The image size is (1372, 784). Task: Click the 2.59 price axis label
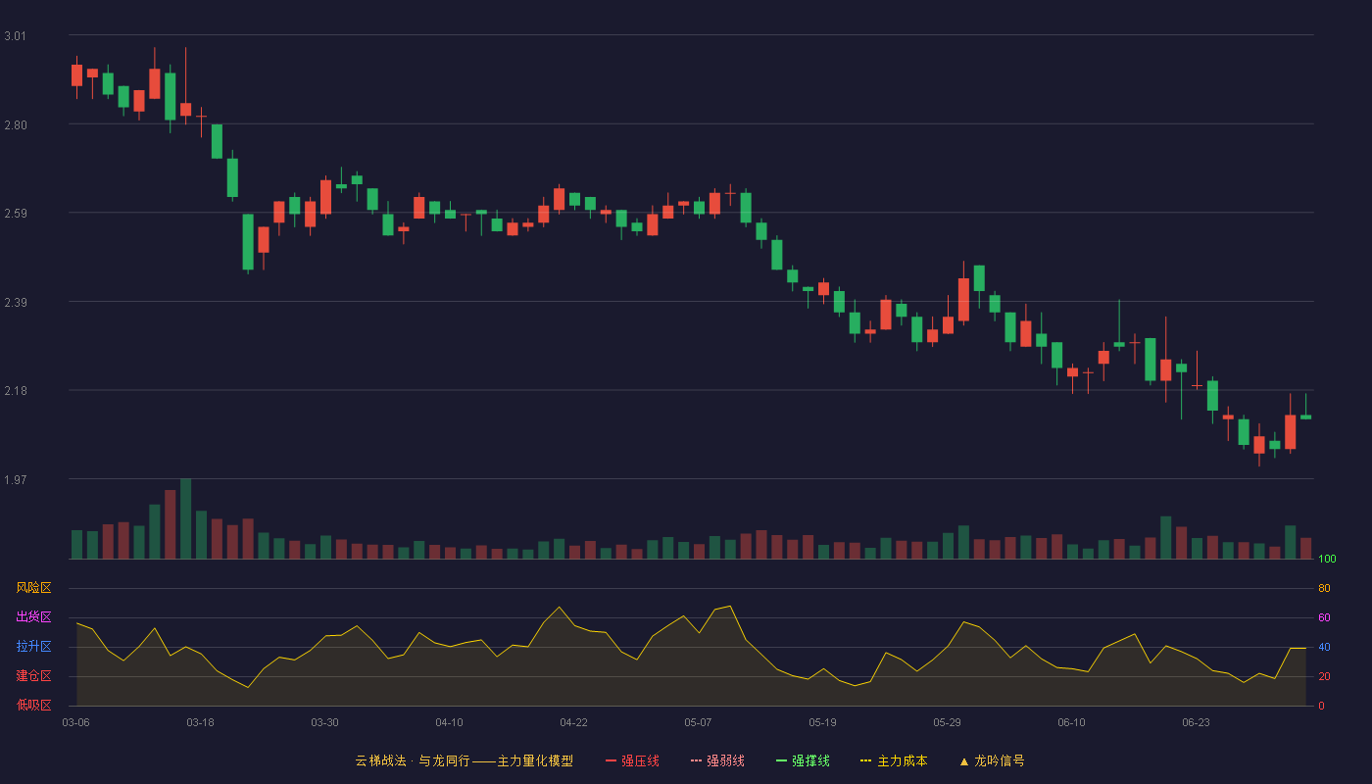click(x=16, y=214)
